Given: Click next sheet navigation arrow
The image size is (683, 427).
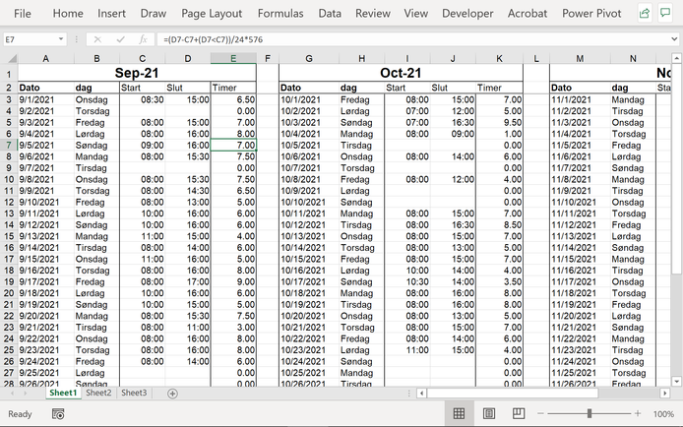Looking at the screenshot, I should coord(26,393).
